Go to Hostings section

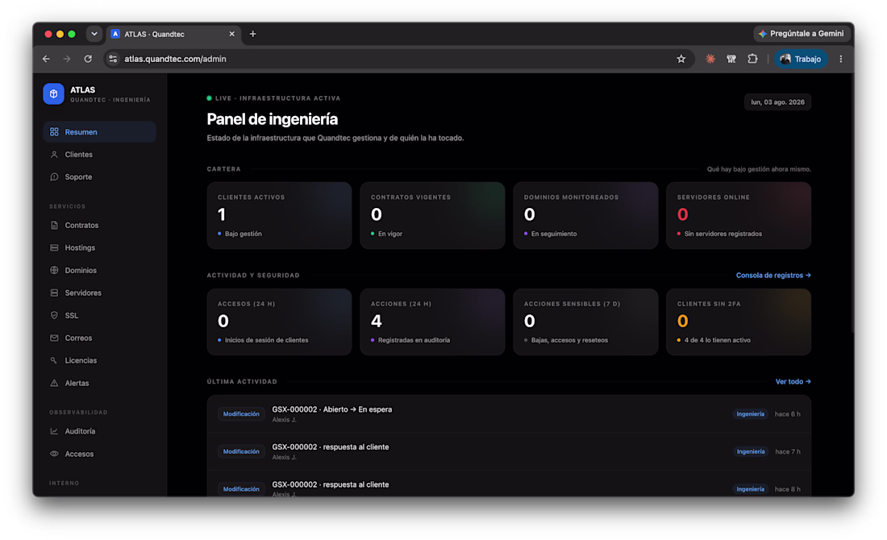[99, 247]
